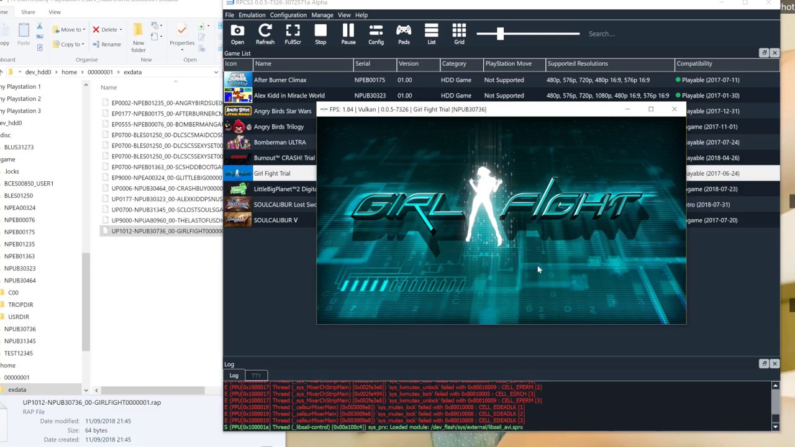The height and width of the screenshot is (447, 795).
Task: Refresh the RPCS3 game list
Action: (265, 34)
